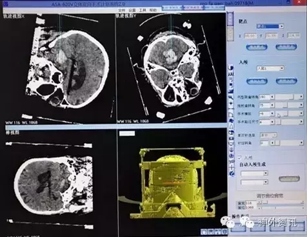Open the 工具 menu
The width and height of the screenshot is (307, 237).
(x=143, y=10)
